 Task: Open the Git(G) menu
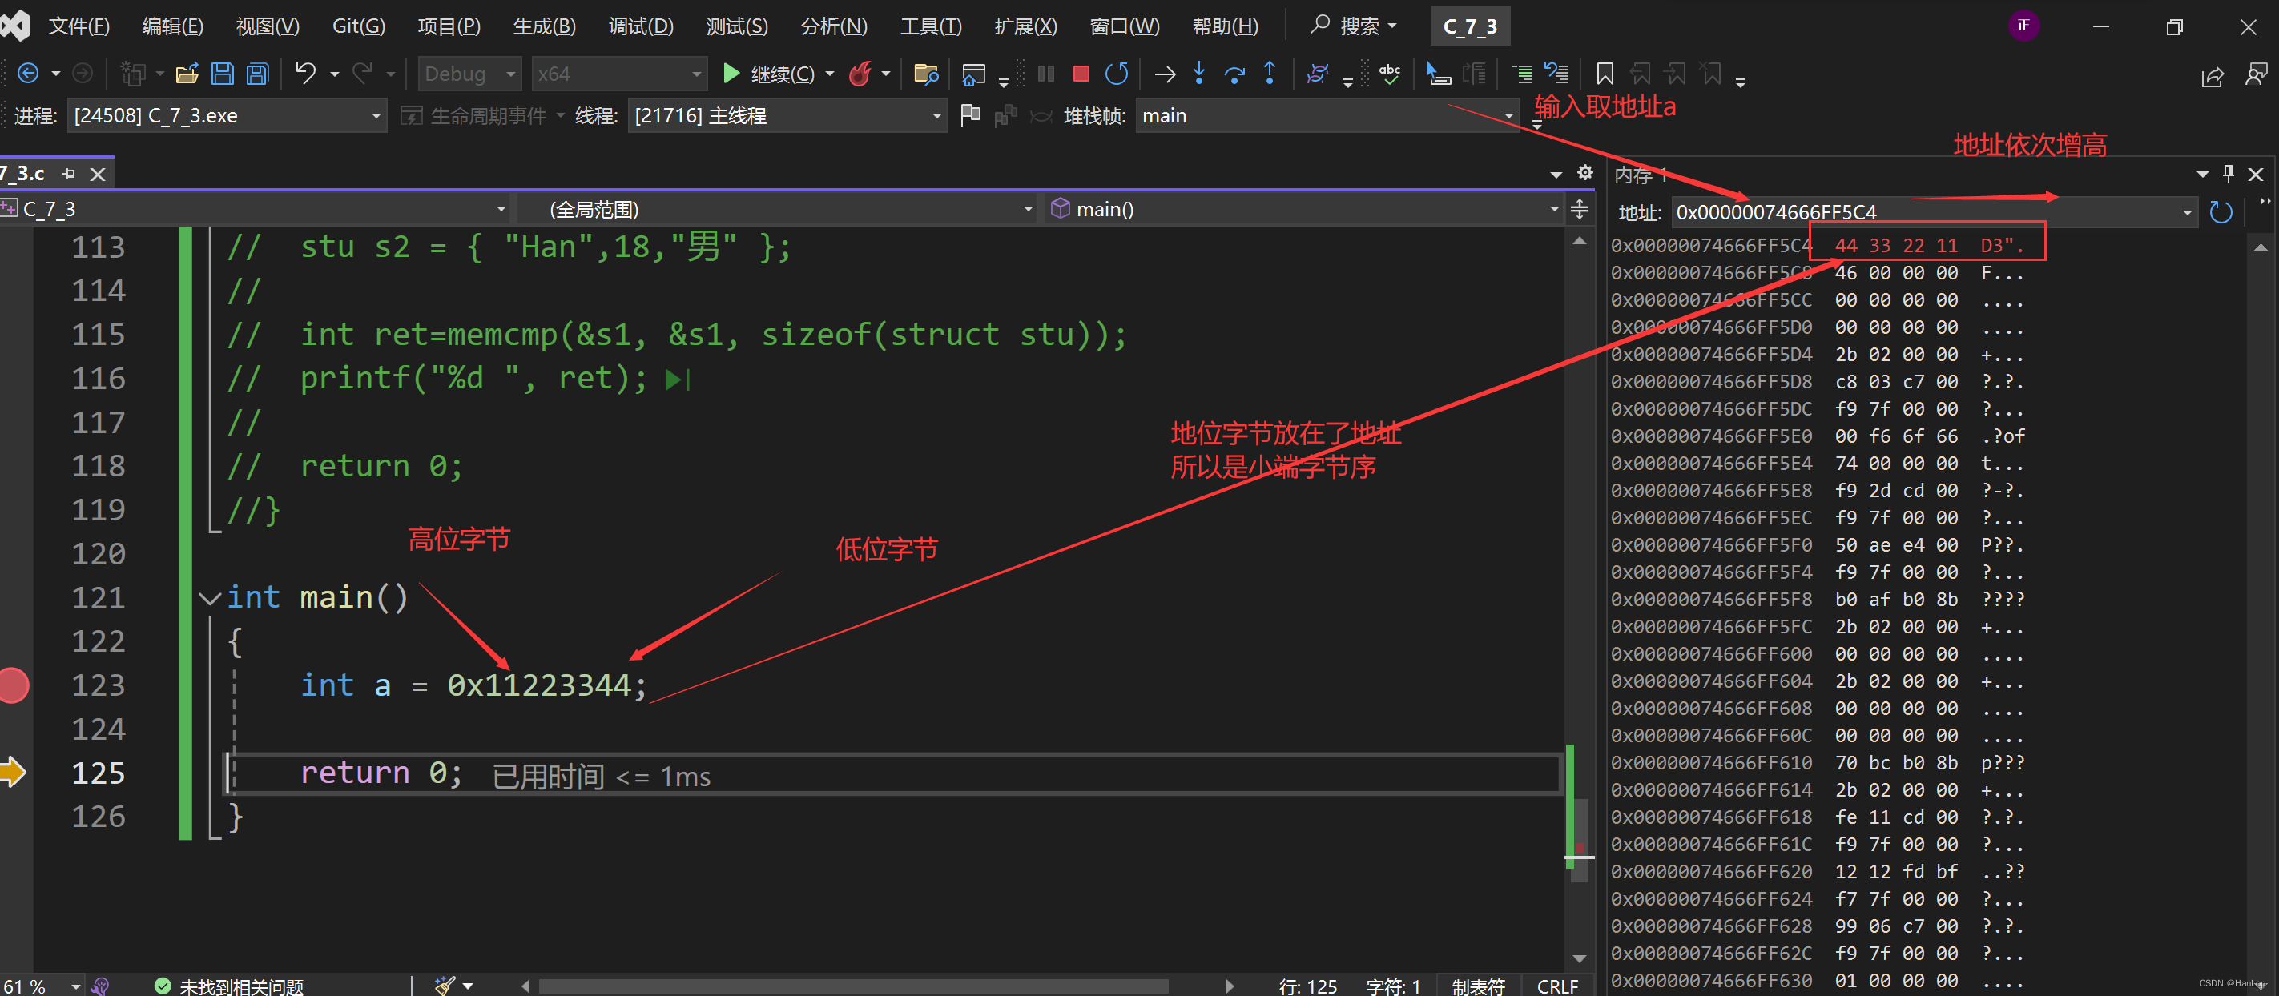[x=358, y=26]
